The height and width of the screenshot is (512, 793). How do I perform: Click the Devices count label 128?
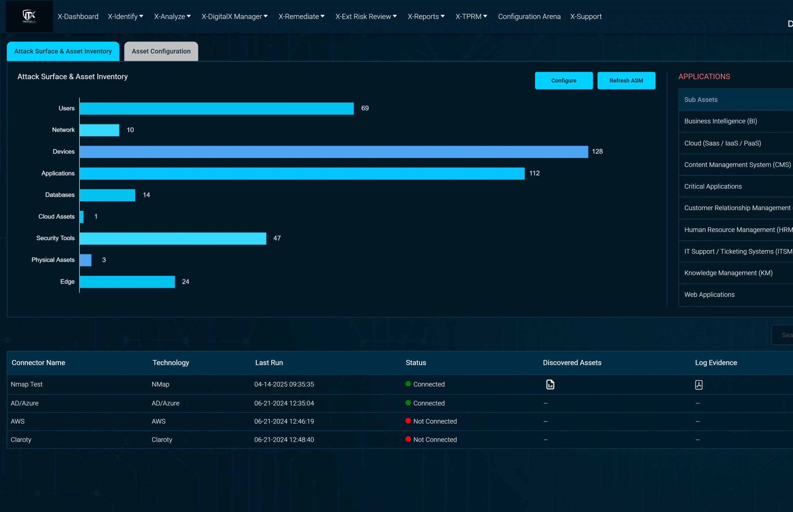click(x=597, y=152)
